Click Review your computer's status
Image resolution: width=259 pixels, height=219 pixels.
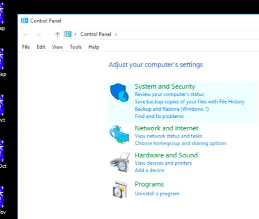169,94
